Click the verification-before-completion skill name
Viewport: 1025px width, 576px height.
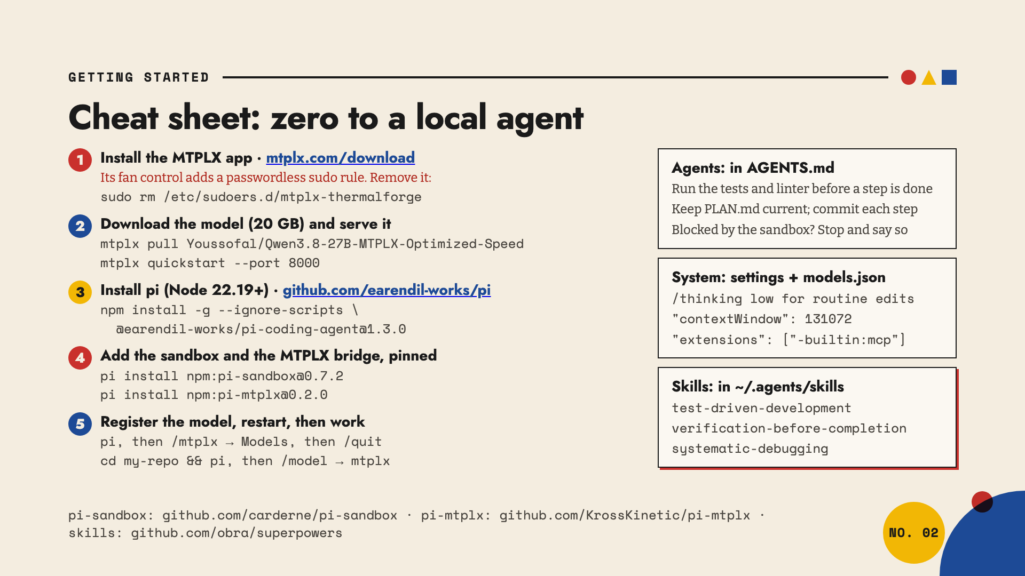[x=789, y=428]
